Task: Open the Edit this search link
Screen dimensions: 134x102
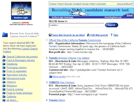Action: [99, 35]
